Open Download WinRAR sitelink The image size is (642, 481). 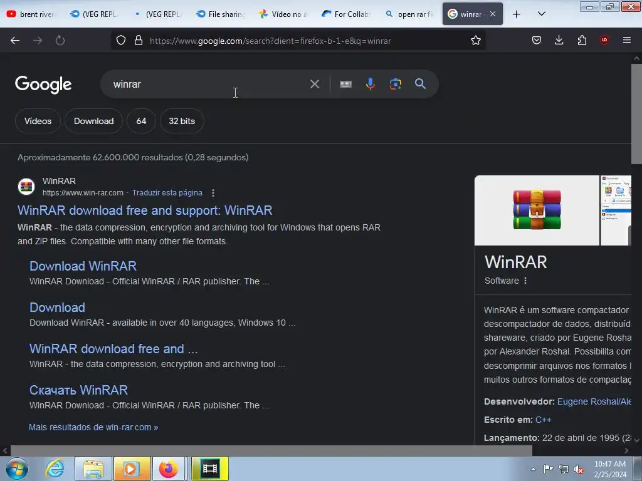click(83, 266)
